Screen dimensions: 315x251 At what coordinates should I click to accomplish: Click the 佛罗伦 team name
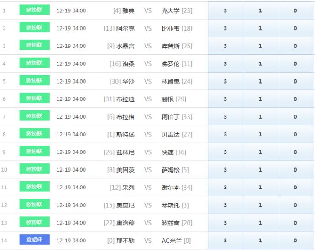[x=171, y=64]
